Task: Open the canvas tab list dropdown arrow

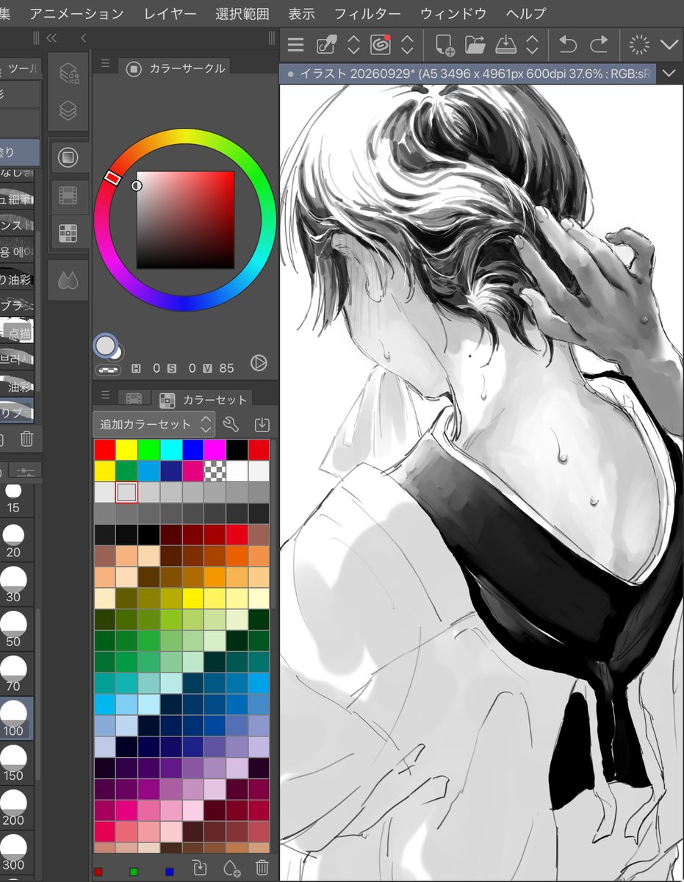Action: [x=669, y=73]
